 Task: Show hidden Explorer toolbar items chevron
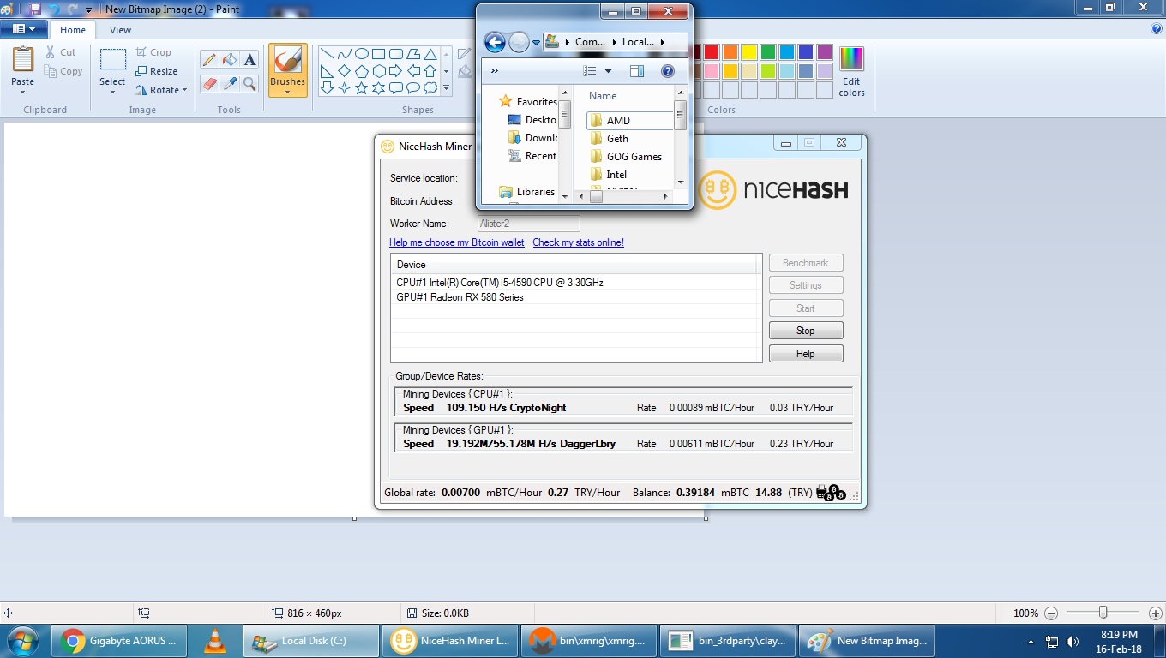(495, 71)
